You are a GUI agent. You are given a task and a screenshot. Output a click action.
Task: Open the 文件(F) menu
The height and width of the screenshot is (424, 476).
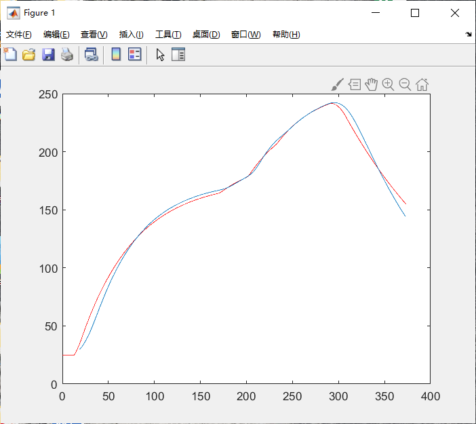point(19,35)
